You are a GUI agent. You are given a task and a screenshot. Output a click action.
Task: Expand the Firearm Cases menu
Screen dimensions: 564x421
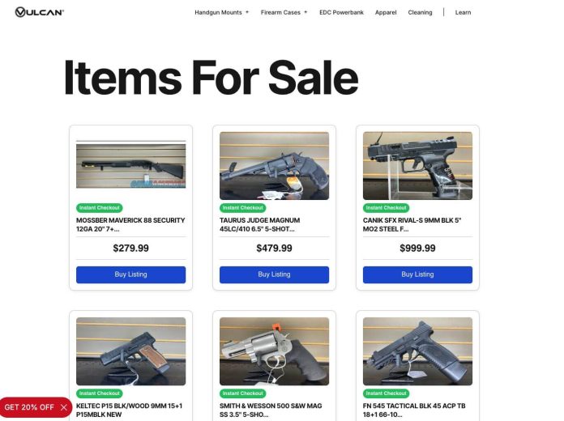284,12
